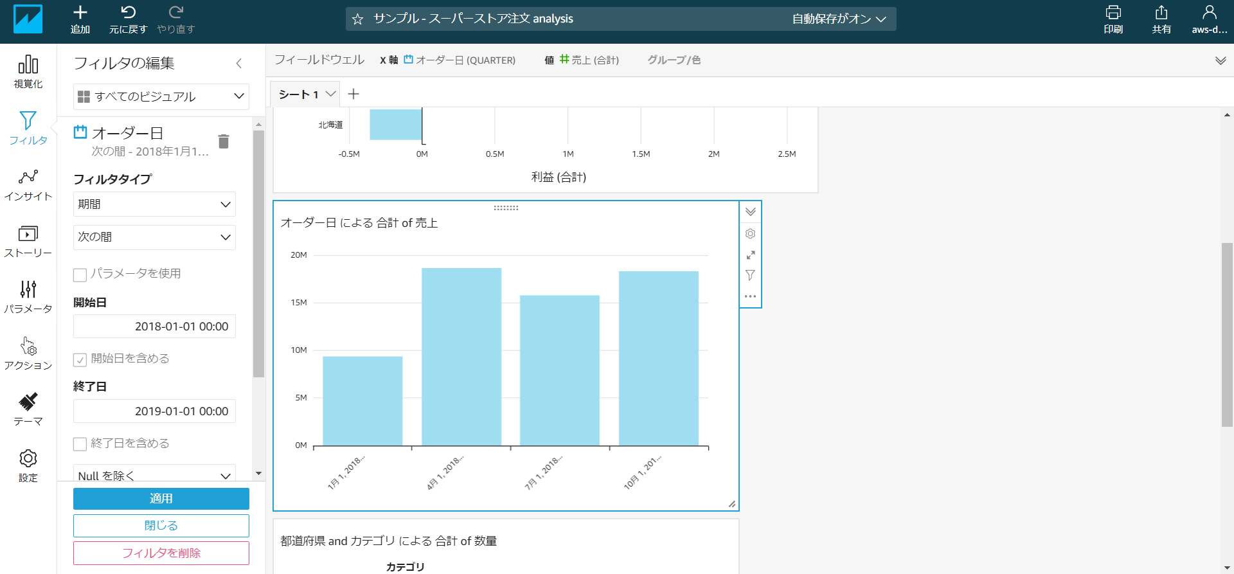
Task: Click the フィルタを削除 button
Action: (x=161, y=553)
